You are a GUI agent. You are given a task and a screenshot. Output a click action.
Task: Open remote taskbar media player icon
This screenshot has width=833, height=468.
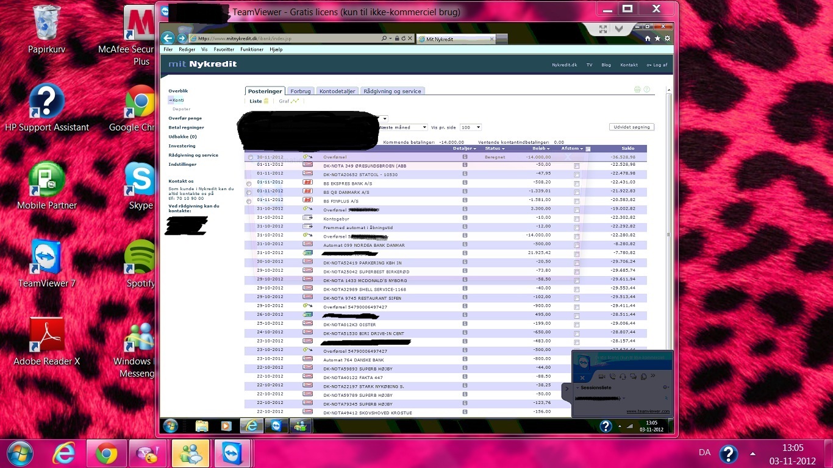(226, 426)
